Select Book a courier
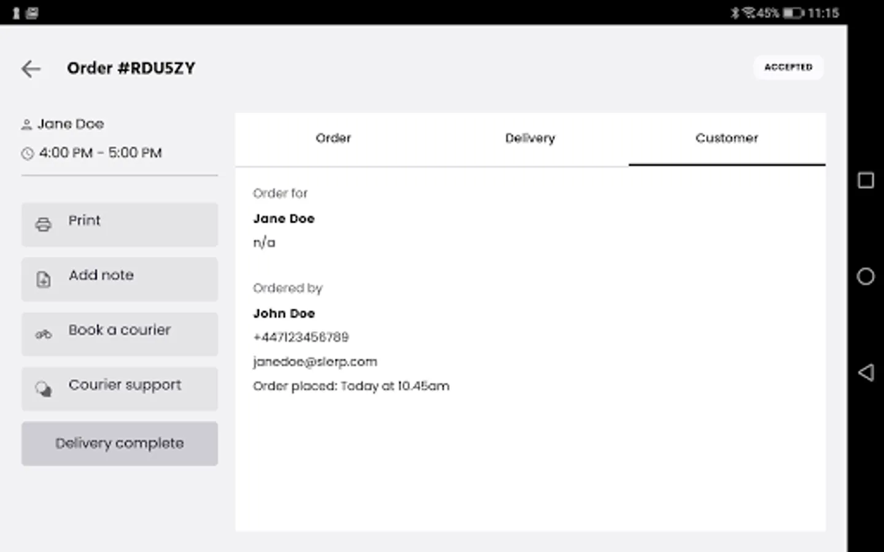 point(120,334)
